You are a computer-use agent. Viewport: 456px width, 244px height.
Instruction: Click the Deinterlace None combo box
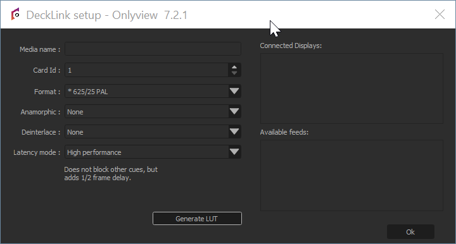pos(153,131)
